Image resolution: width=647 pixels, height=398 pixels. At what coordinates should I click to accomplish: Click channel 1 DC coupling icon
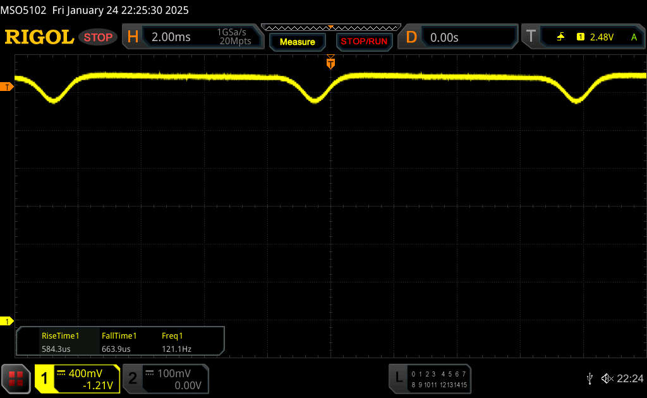61,373
